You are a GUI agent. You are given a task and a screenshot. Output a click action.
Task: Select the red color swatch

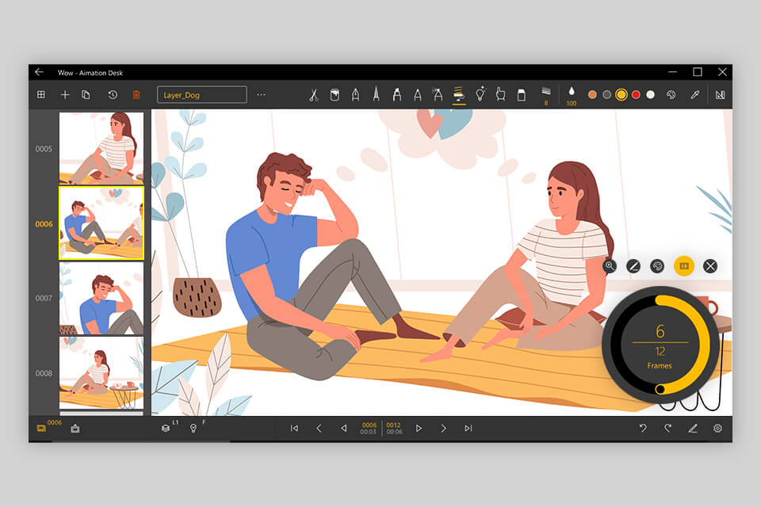[x=637, y=94]
